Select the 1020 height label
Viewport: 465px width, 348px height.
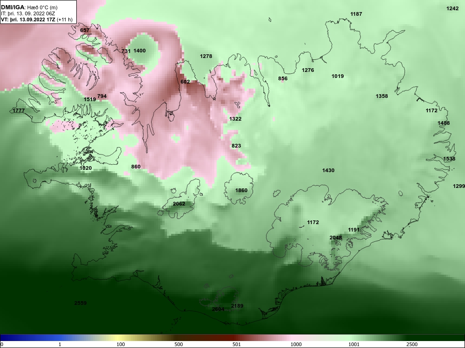pyautogui.click(x=86, y=168)
